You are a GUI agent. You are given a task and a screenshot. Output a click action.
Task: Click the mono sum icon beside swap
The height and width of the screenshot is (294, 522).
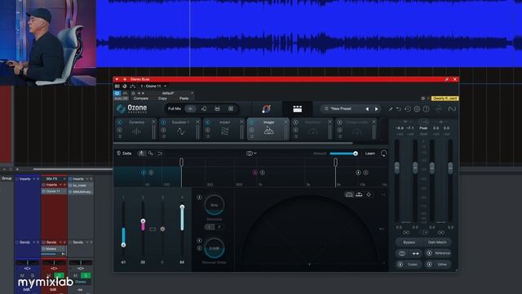pyautogui.click(x=402, y=253)
